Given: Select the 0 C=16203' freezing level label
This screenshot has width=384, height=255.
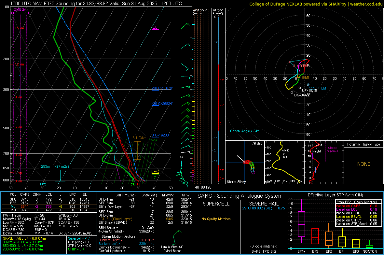Looking at the screenshot, I should [160, 135].
